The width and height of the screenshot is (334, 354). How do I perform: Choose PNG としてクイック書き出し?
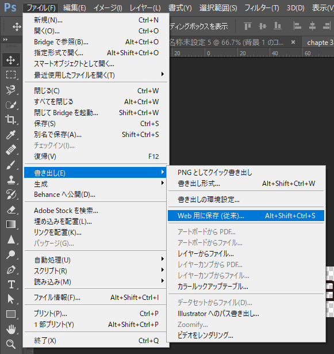[246, 173]
